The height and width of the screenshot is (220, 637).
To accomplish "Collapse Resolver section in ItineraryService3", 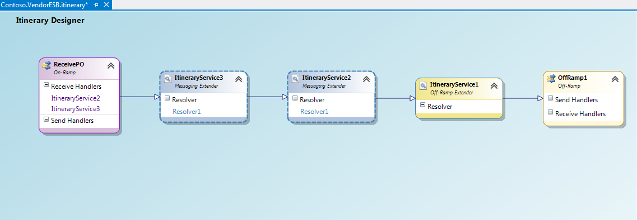I will coord(167,99).
